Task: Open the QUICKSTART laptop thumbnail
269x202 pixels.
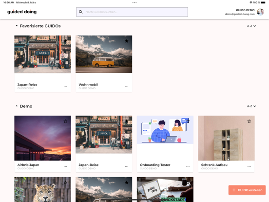Action: 165,189
